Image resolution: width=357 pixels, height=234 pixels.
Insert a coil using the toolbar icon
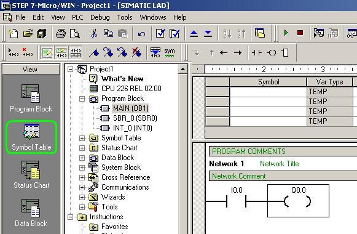[x=272, y=53]
